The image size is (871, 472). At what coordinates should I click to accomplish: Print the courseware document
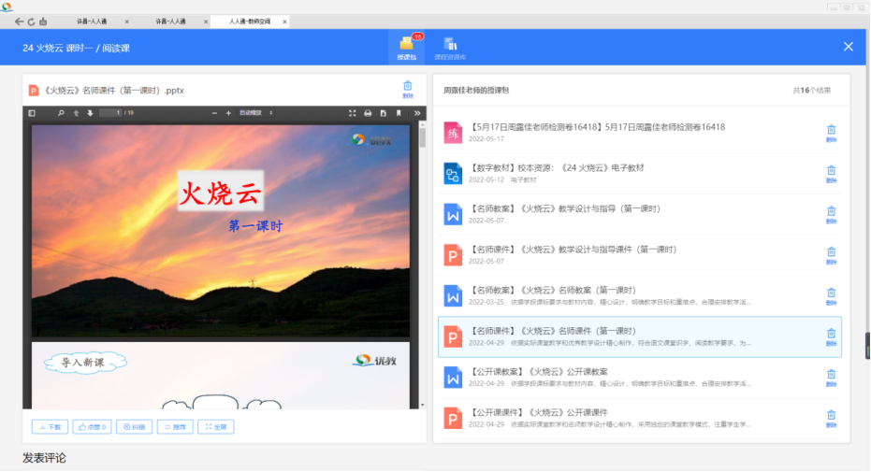(x=368, y=113)
